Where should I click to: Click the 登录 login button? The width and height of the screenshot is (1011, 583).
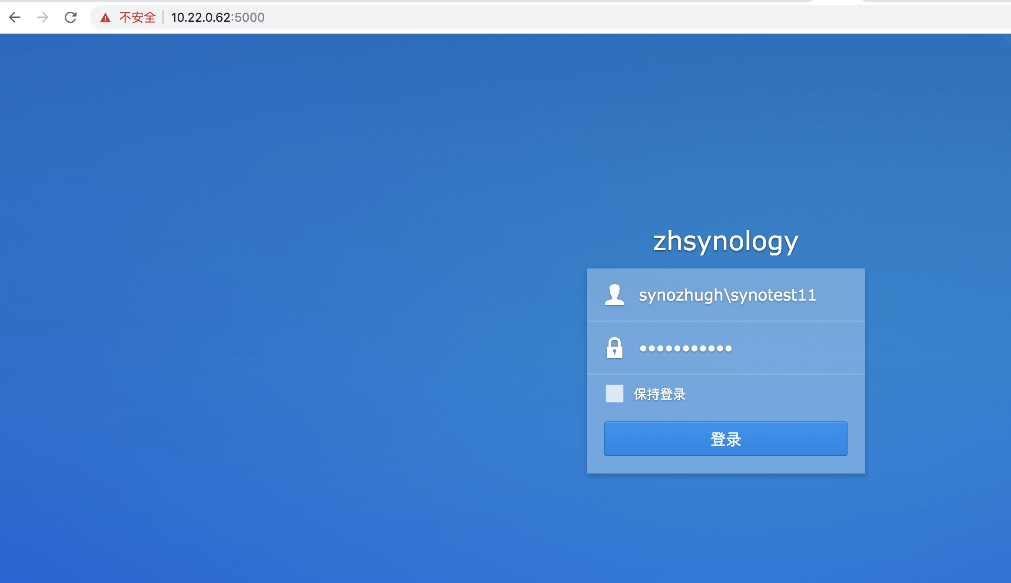(x=725, y=439)
